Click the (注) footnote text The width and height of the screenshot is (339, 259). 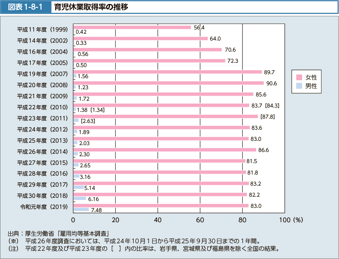tap(143, 248)
